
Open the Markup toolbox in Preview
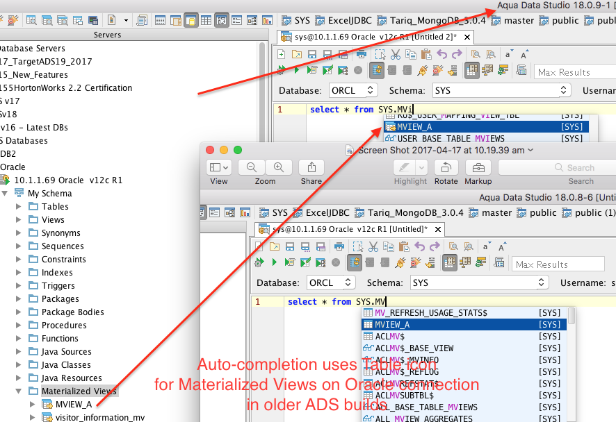coord(478,167)
